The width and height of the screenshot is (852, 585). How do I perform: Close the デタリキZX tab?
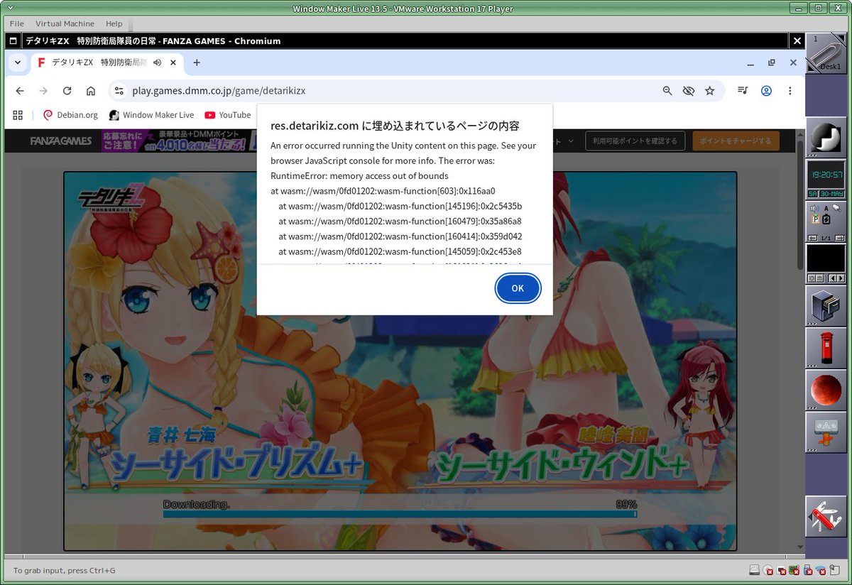pos(173,62)
